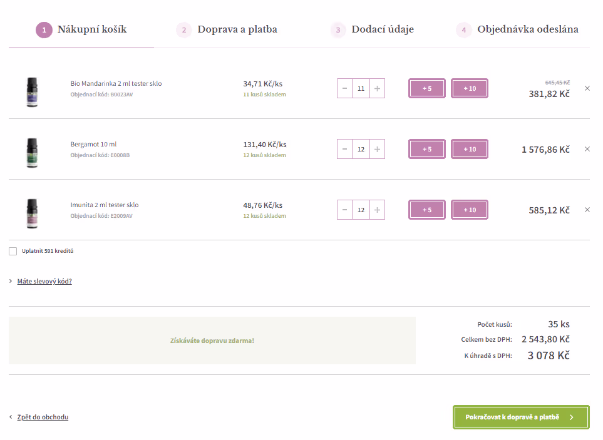Decrease Imunita quantity with minus icon
The height and width of the screenshot is (440, 603).
click(x=344, y=210)
